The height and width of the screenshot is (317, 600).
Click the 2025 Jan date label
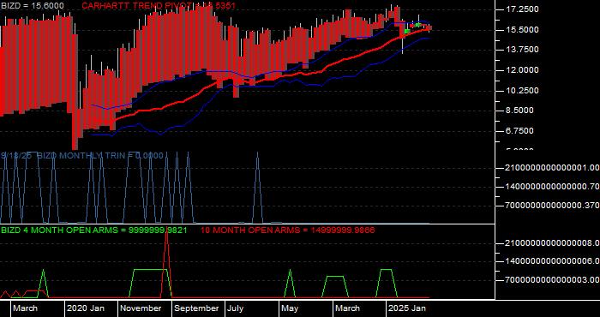[406, 308]
